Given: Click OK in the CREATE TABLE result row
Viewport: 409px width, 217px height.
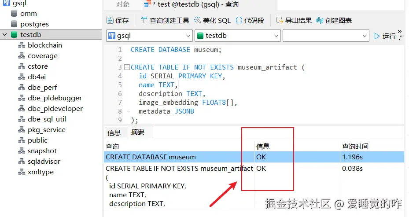Looking at the screenshot, I should click(x=261, y=169).
